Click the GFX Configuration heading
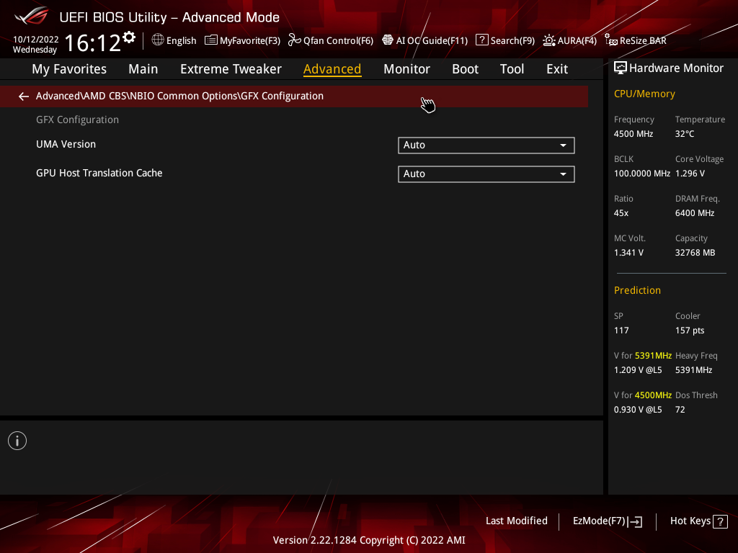Viewport: 738px width, 553px height. coord(78,120)
